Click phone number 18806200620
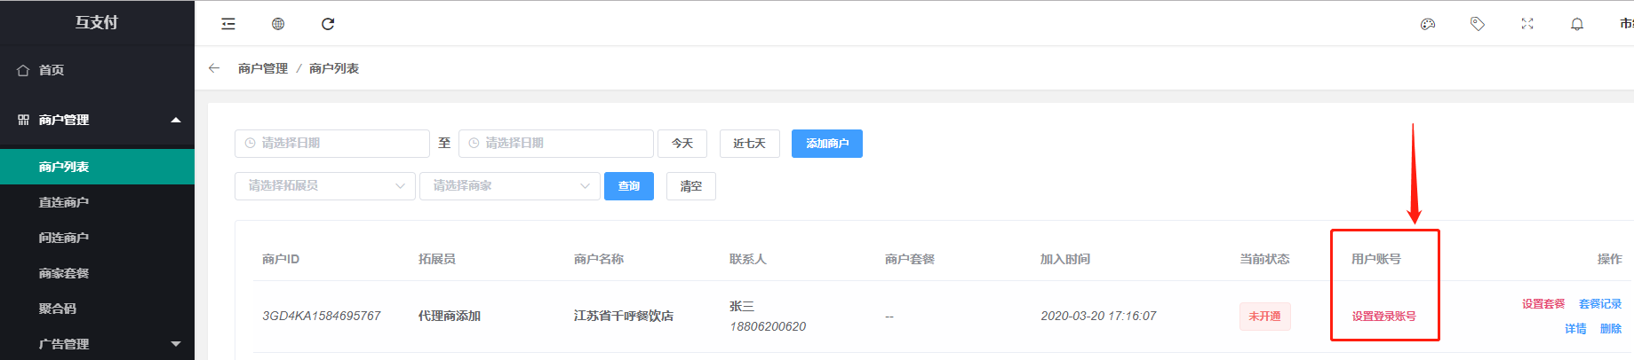The width and height of the screenshot is (1634, 360). pos(768,327)
